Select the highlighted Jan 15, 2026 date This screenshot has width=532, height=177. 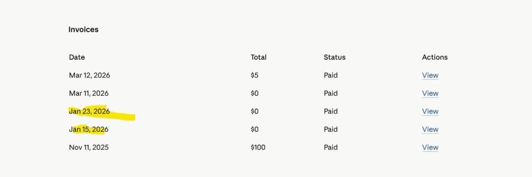(89, 129)
